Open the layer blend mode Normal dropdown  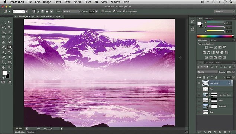pyautogui.click(x=207, y=72)
